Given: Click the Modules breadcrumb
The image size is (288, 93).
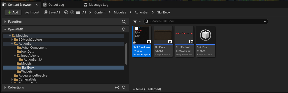Looking at the screenshot, I should point(120,12).
